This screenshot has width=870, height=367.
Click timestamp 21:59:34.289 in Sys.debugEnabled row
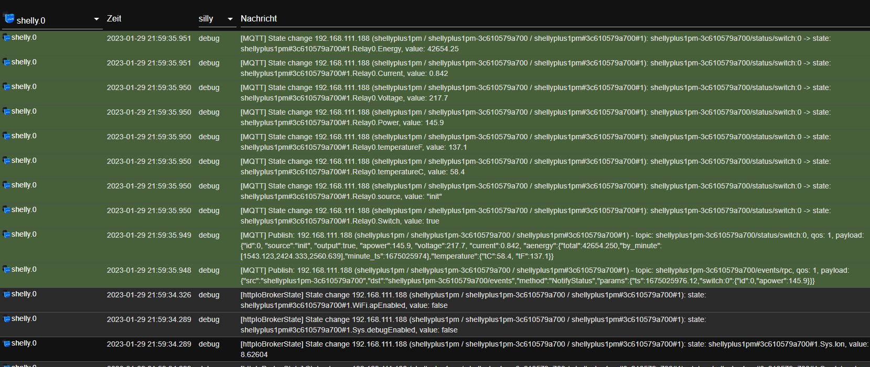149,319
